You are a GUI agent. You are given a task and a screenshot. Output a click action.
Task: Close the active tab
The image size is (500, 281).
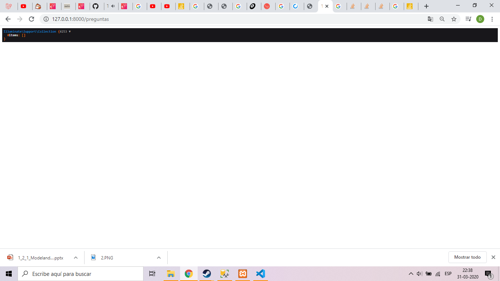327,6
